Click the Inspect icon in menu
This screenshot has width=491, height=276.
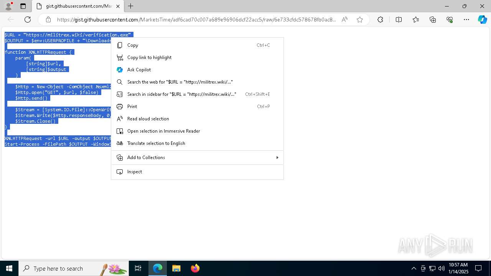point(120,172)
